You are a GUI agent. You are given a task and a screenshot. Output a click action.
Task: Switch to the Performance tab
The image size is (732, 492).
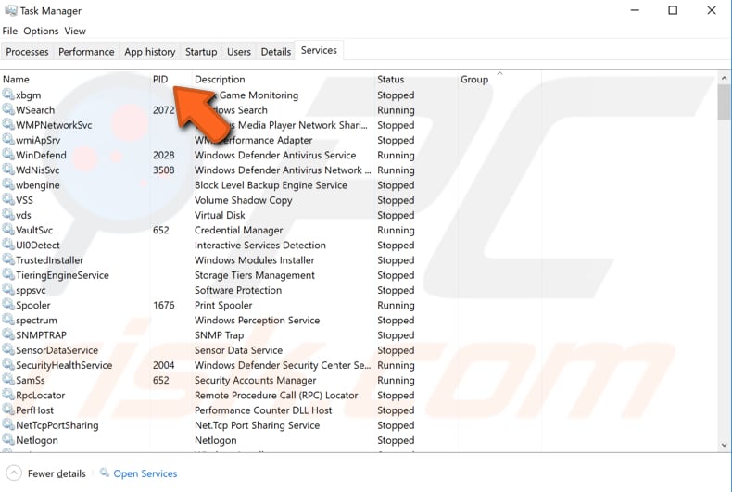point(86,51)
